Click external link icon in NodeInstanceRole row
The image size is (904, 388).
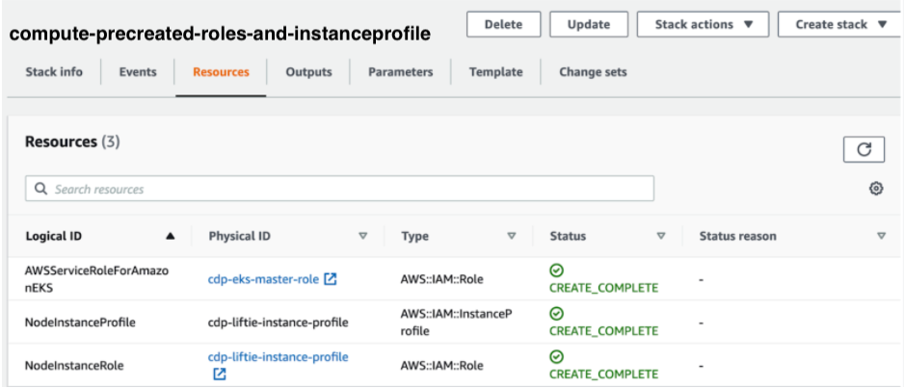pos(219,374)
